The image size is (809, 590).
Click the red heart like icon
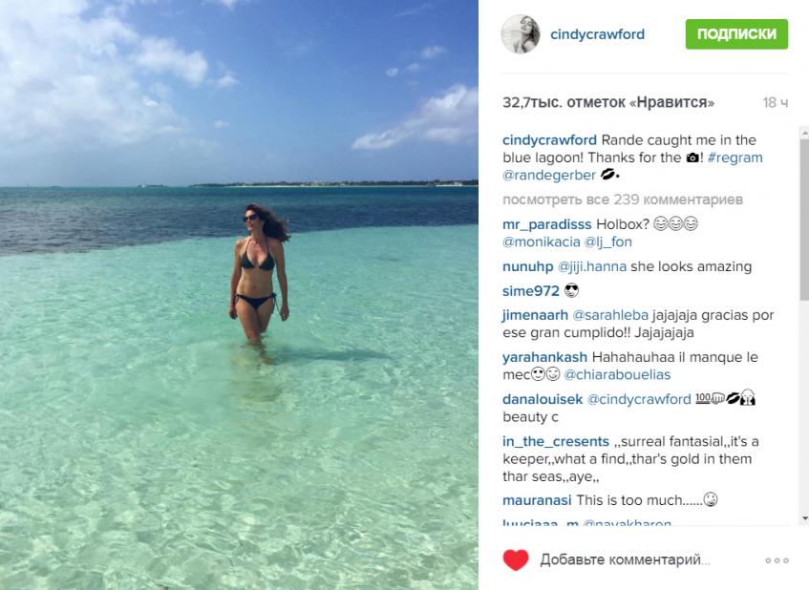click(x=516, y=560)
